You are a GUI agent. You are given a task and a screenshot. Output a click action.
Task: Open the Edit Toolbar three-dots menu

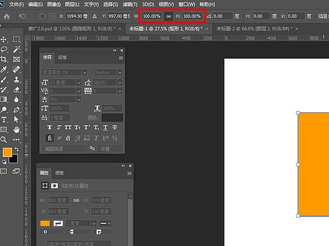[16, 139]
